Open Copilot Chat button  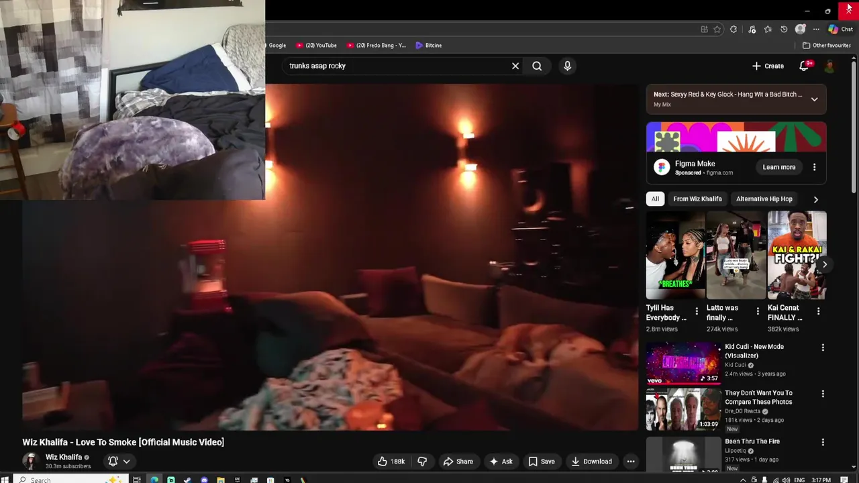840,30
